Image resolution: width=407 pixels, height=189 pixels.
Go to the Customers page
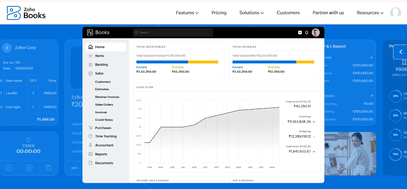pos(288,13)
